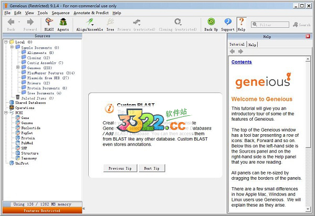Select the Operations entry

[x=22, y=107]
